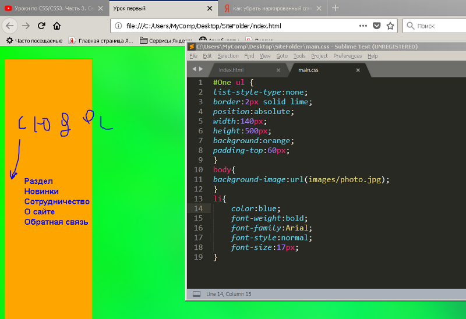
Task: Click the 'background-image:url(images/photo.jpg);' line
Action: 301,179
